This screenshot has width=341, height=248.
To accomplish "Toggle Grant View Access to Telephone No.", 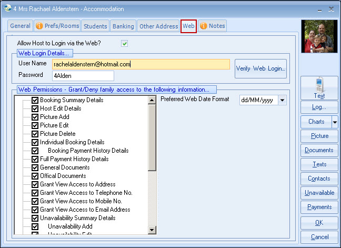I will [x=35, y=193].
